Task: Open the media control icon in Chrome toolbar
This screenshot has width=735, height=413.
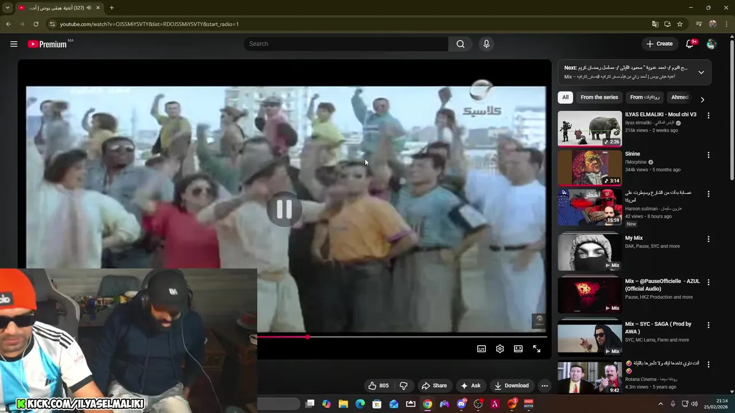Action: [x=699, y=24]
